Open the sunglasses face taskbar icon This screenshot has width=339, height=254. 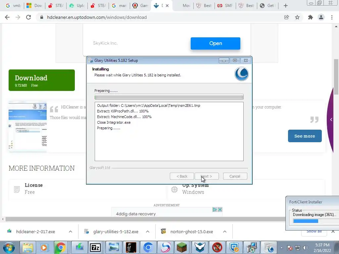pyautogui.click(x=131, y=247)
